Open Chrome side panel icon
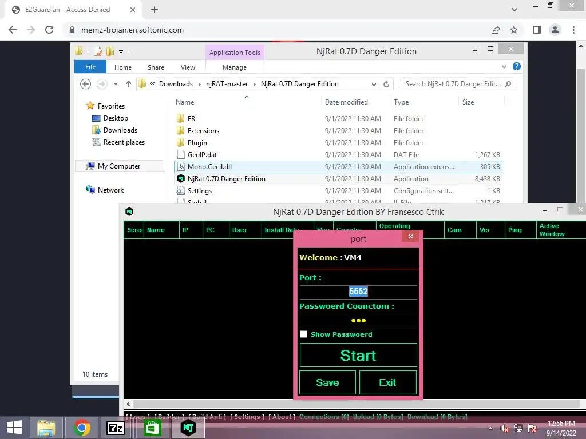Image resolution: width=586 pixels, height=439 pixels. coord(537,30)
